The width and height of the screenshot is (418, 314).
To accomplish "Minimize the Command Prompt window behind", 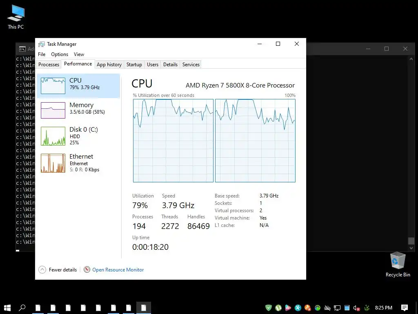I will pyautogui.click(x=368, y=49).
